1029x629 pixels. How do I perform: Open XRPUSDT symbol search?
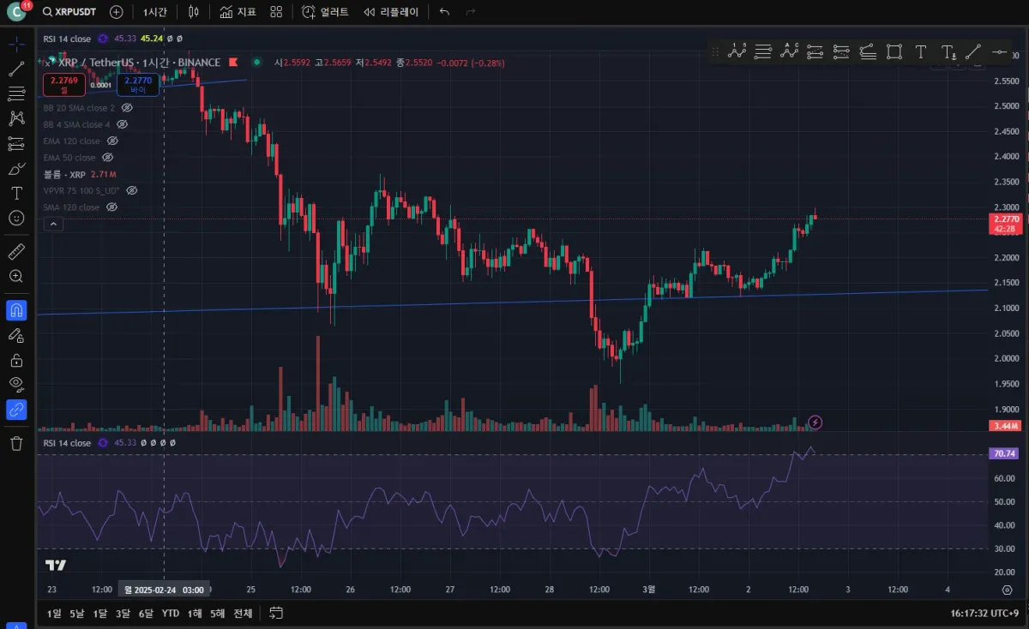click(x=70, y=12)
